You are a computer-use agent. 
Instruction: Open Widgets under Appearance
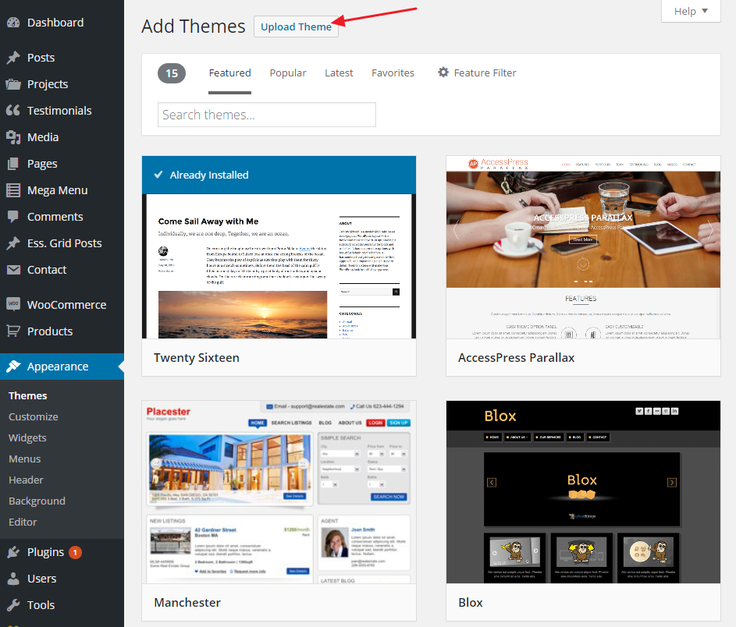pyautogui.click(x=27, y=438)
